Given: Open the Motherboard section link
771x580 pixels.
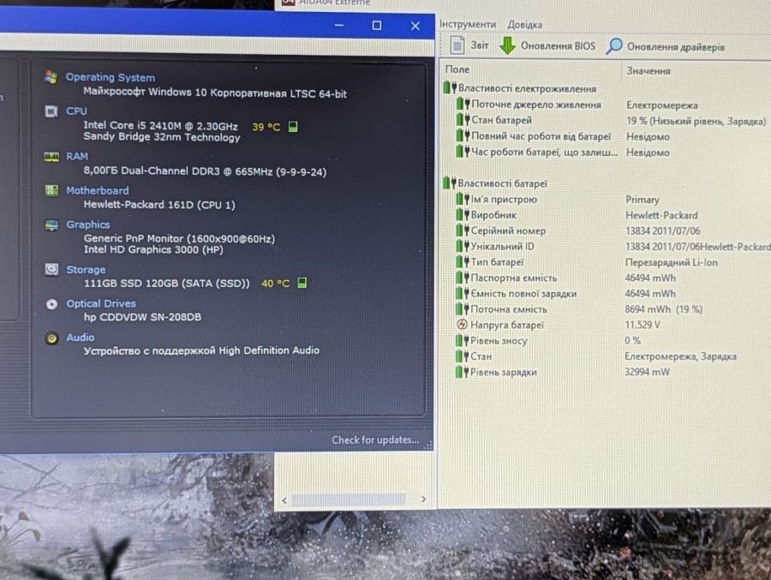Looking at the screenshot, I should tap(98, 190).
